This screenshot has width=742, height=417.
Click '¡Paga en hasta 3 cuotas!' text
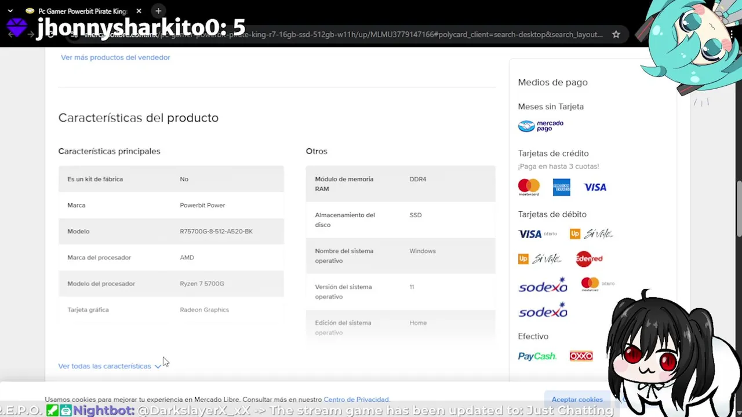pos(558,166)
